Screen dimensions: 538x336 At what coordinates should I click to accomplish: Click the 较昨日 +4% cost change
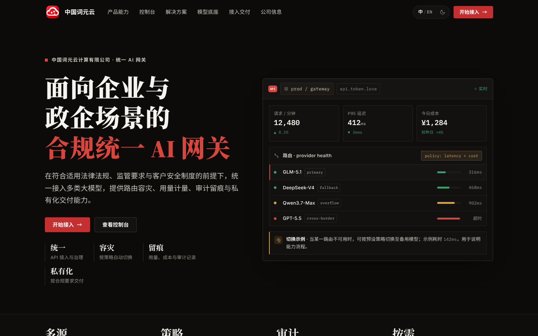click(x=432, y=133)
